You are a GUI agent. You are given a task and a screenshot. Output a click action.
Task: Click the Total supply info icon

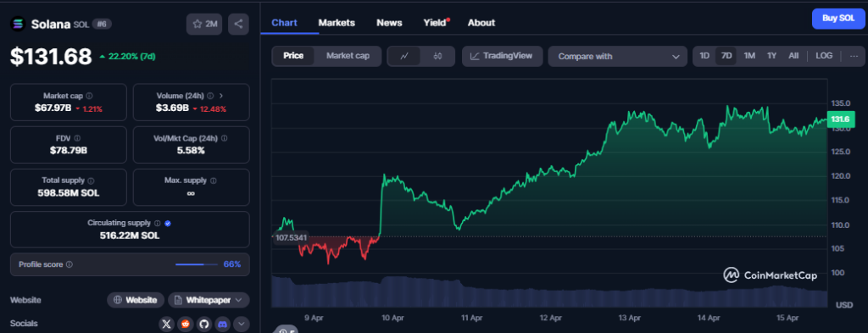[x=91, y=180]
